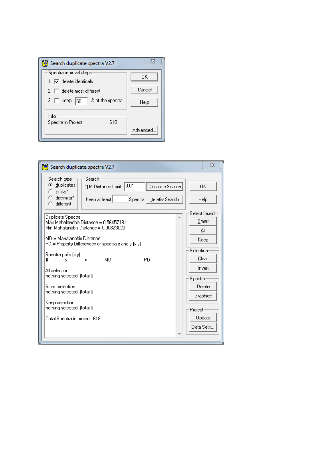Delete the selected spectra

(x=203, y=287)
